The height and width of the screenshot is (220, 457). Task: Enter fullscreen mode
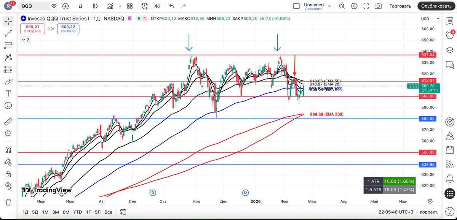(x=366, y=6)
